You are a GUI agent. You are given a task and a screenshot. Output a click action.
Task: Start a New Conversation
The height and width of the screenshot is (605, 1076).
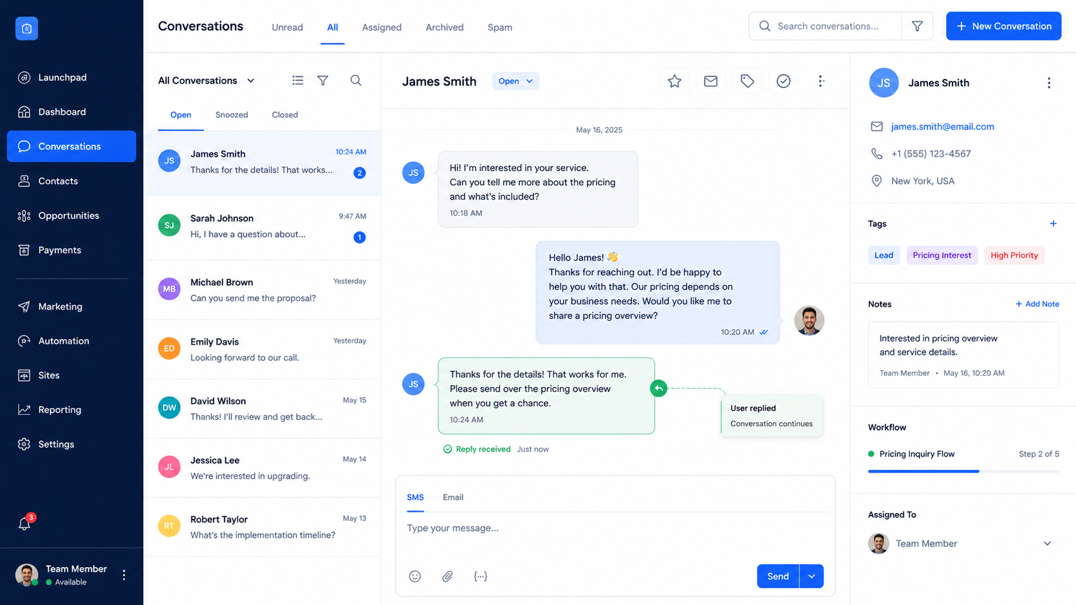click(x=1003, y=26)
